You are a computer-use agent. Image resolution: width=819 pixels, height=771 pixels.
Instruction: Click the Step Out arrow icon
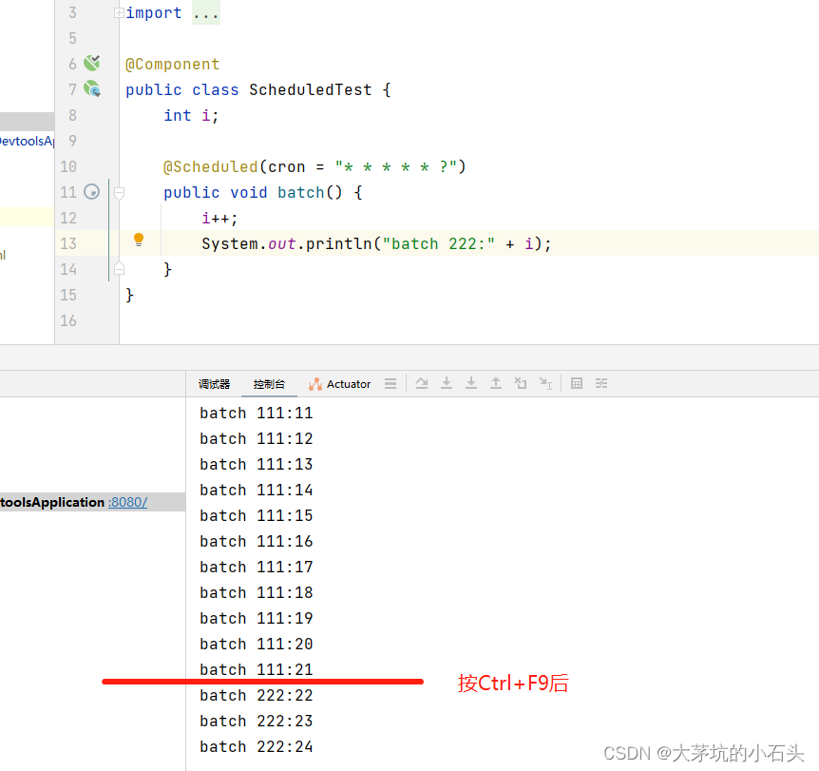496,384
